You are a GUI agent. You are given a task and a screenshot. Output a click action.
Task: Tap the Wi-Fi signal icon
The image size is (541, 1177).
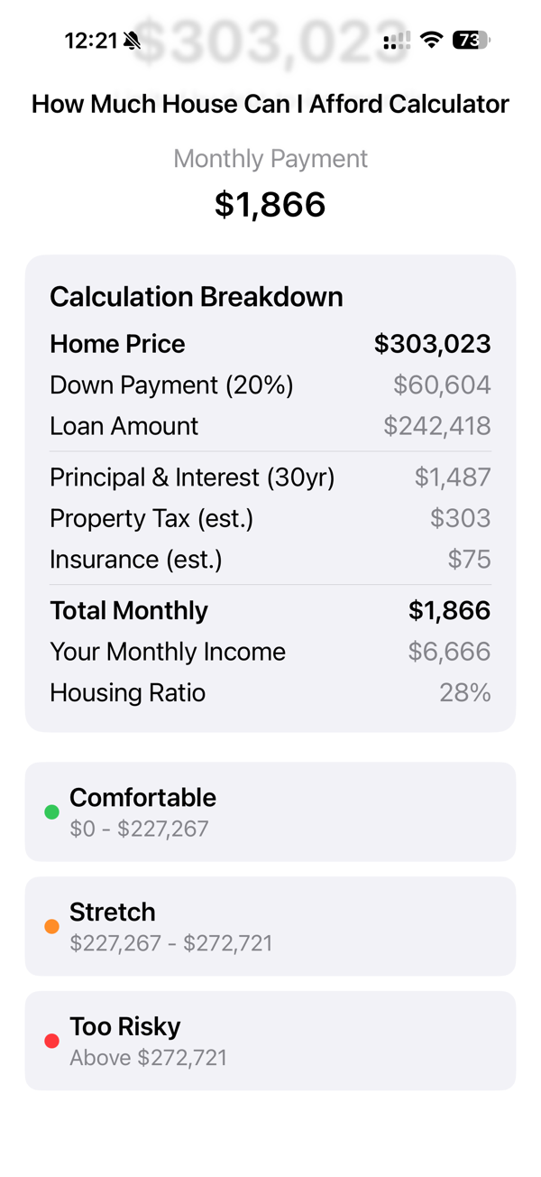point(433,39)
